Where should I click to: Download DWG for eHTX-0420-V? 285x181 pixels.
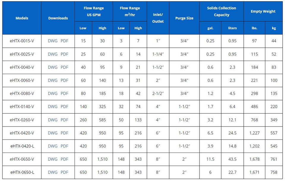coord(53,133)
